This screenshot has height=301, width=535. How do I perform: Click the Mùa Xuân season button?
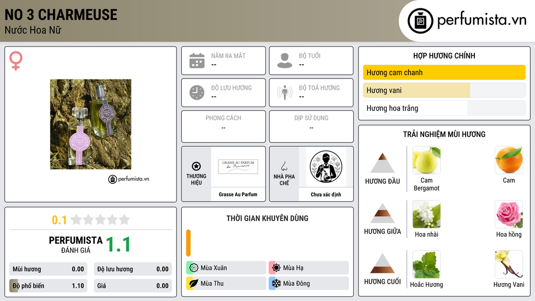click(226, 268)
